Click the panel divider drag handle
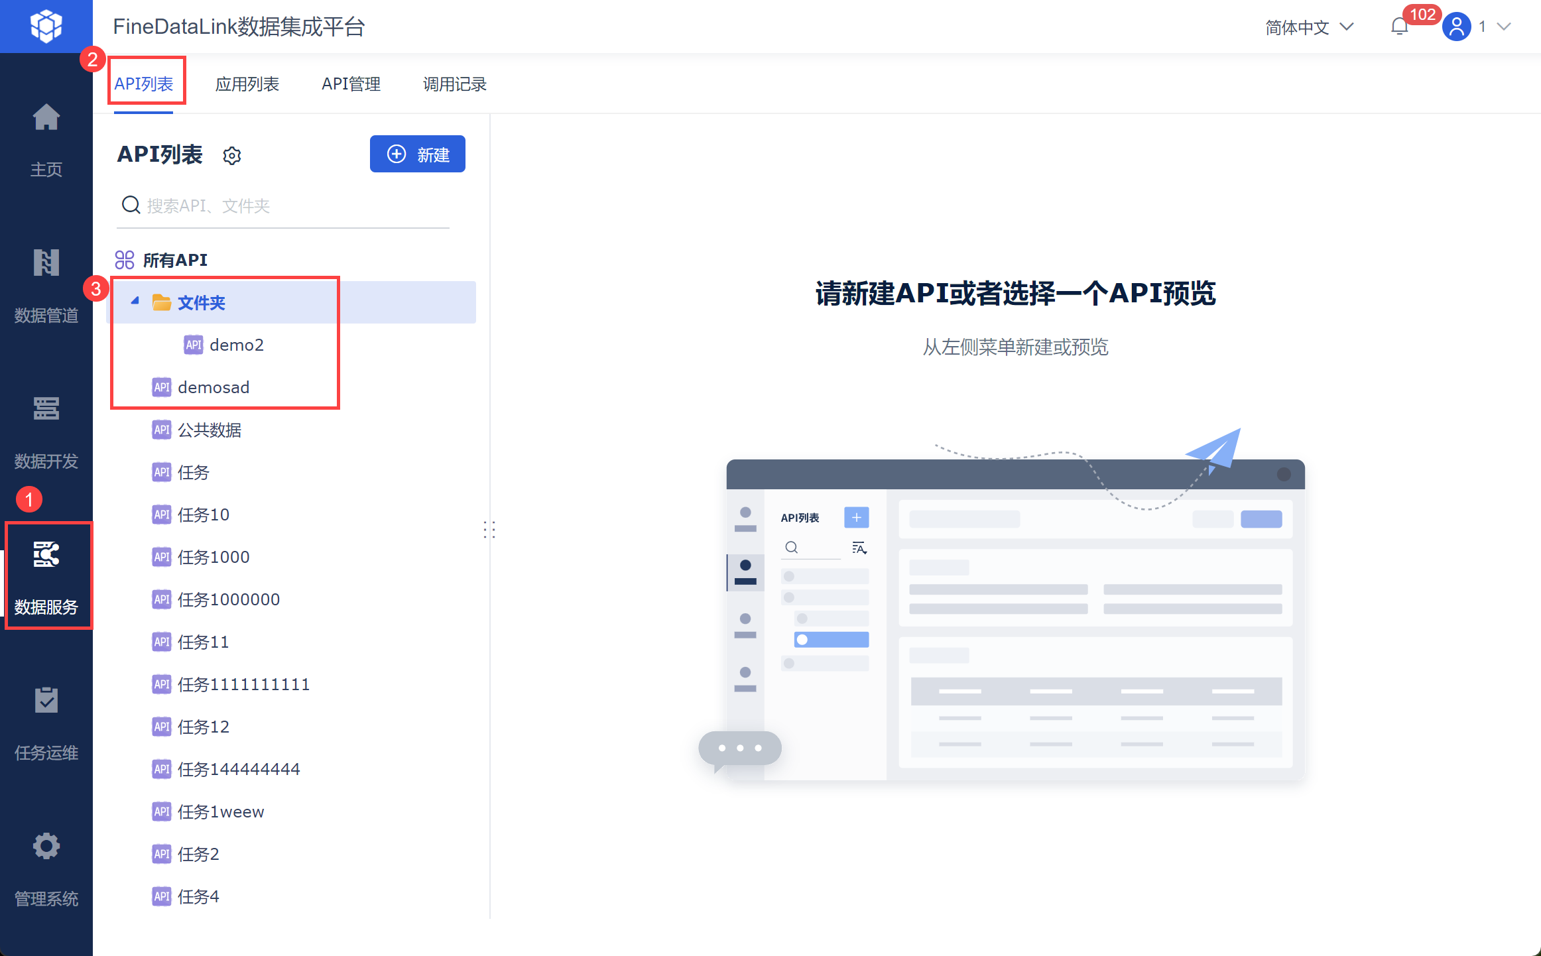Viewport: 1541px width, 956px height. (489, 529)
